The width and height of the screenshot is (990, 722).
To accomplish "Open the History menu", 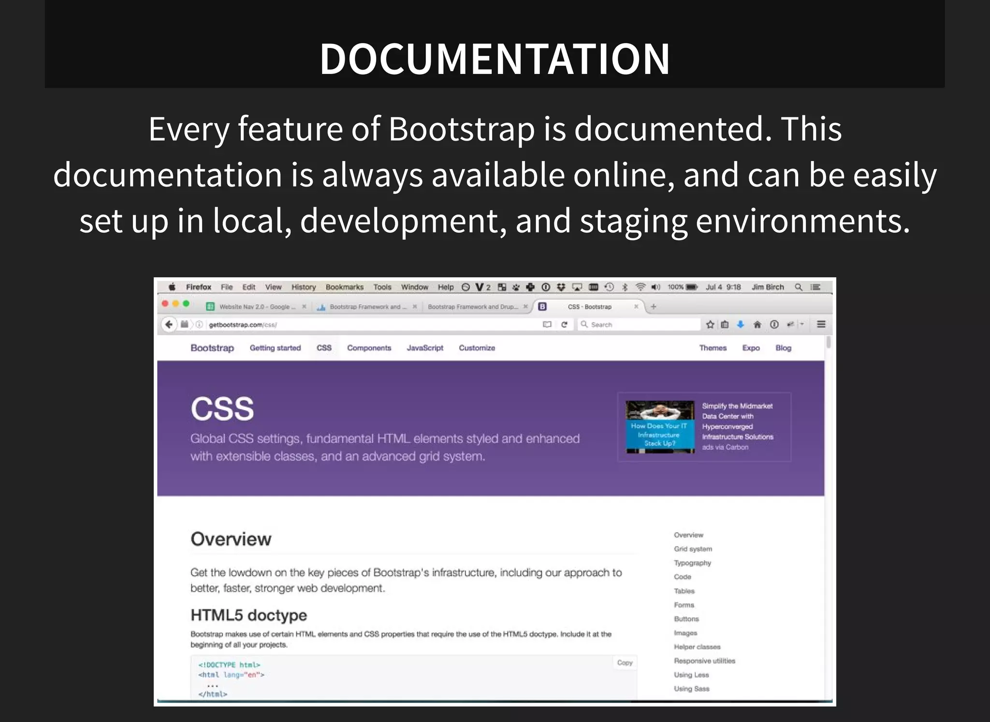I will 304,287.
